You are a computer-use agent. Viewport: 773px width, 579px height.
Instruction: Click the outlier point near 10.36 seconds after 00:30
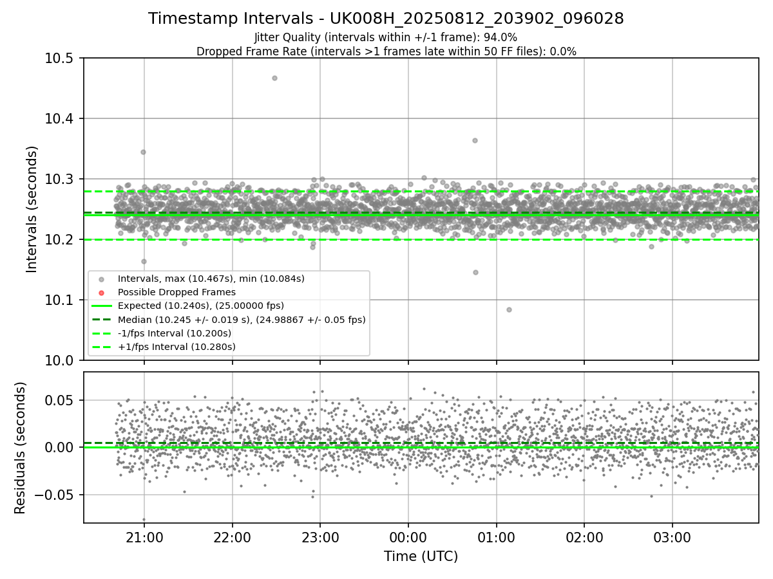pos(475,140)
